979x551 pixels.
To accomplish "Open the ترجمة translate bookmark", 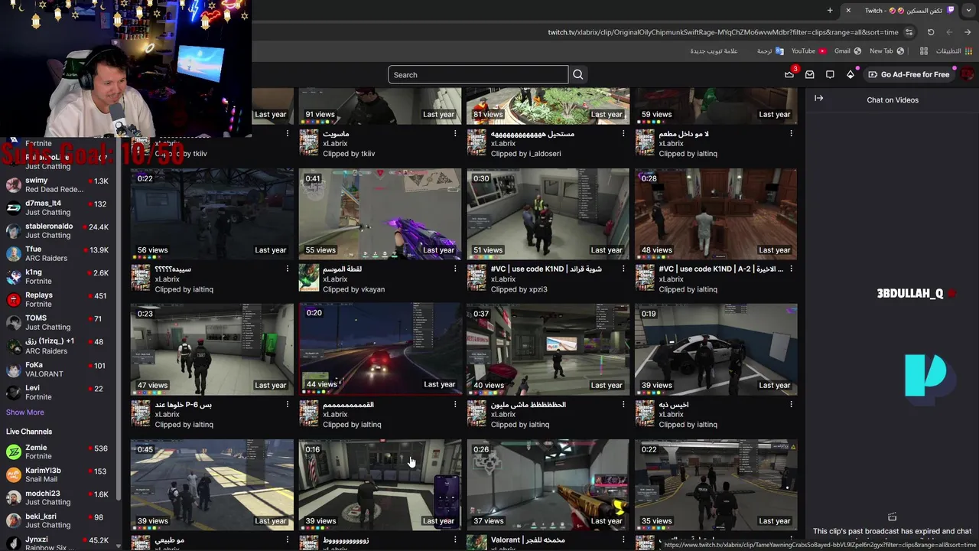I will click(x=769, y=51).
